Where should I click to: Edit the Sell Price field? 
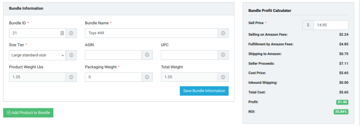331,25
